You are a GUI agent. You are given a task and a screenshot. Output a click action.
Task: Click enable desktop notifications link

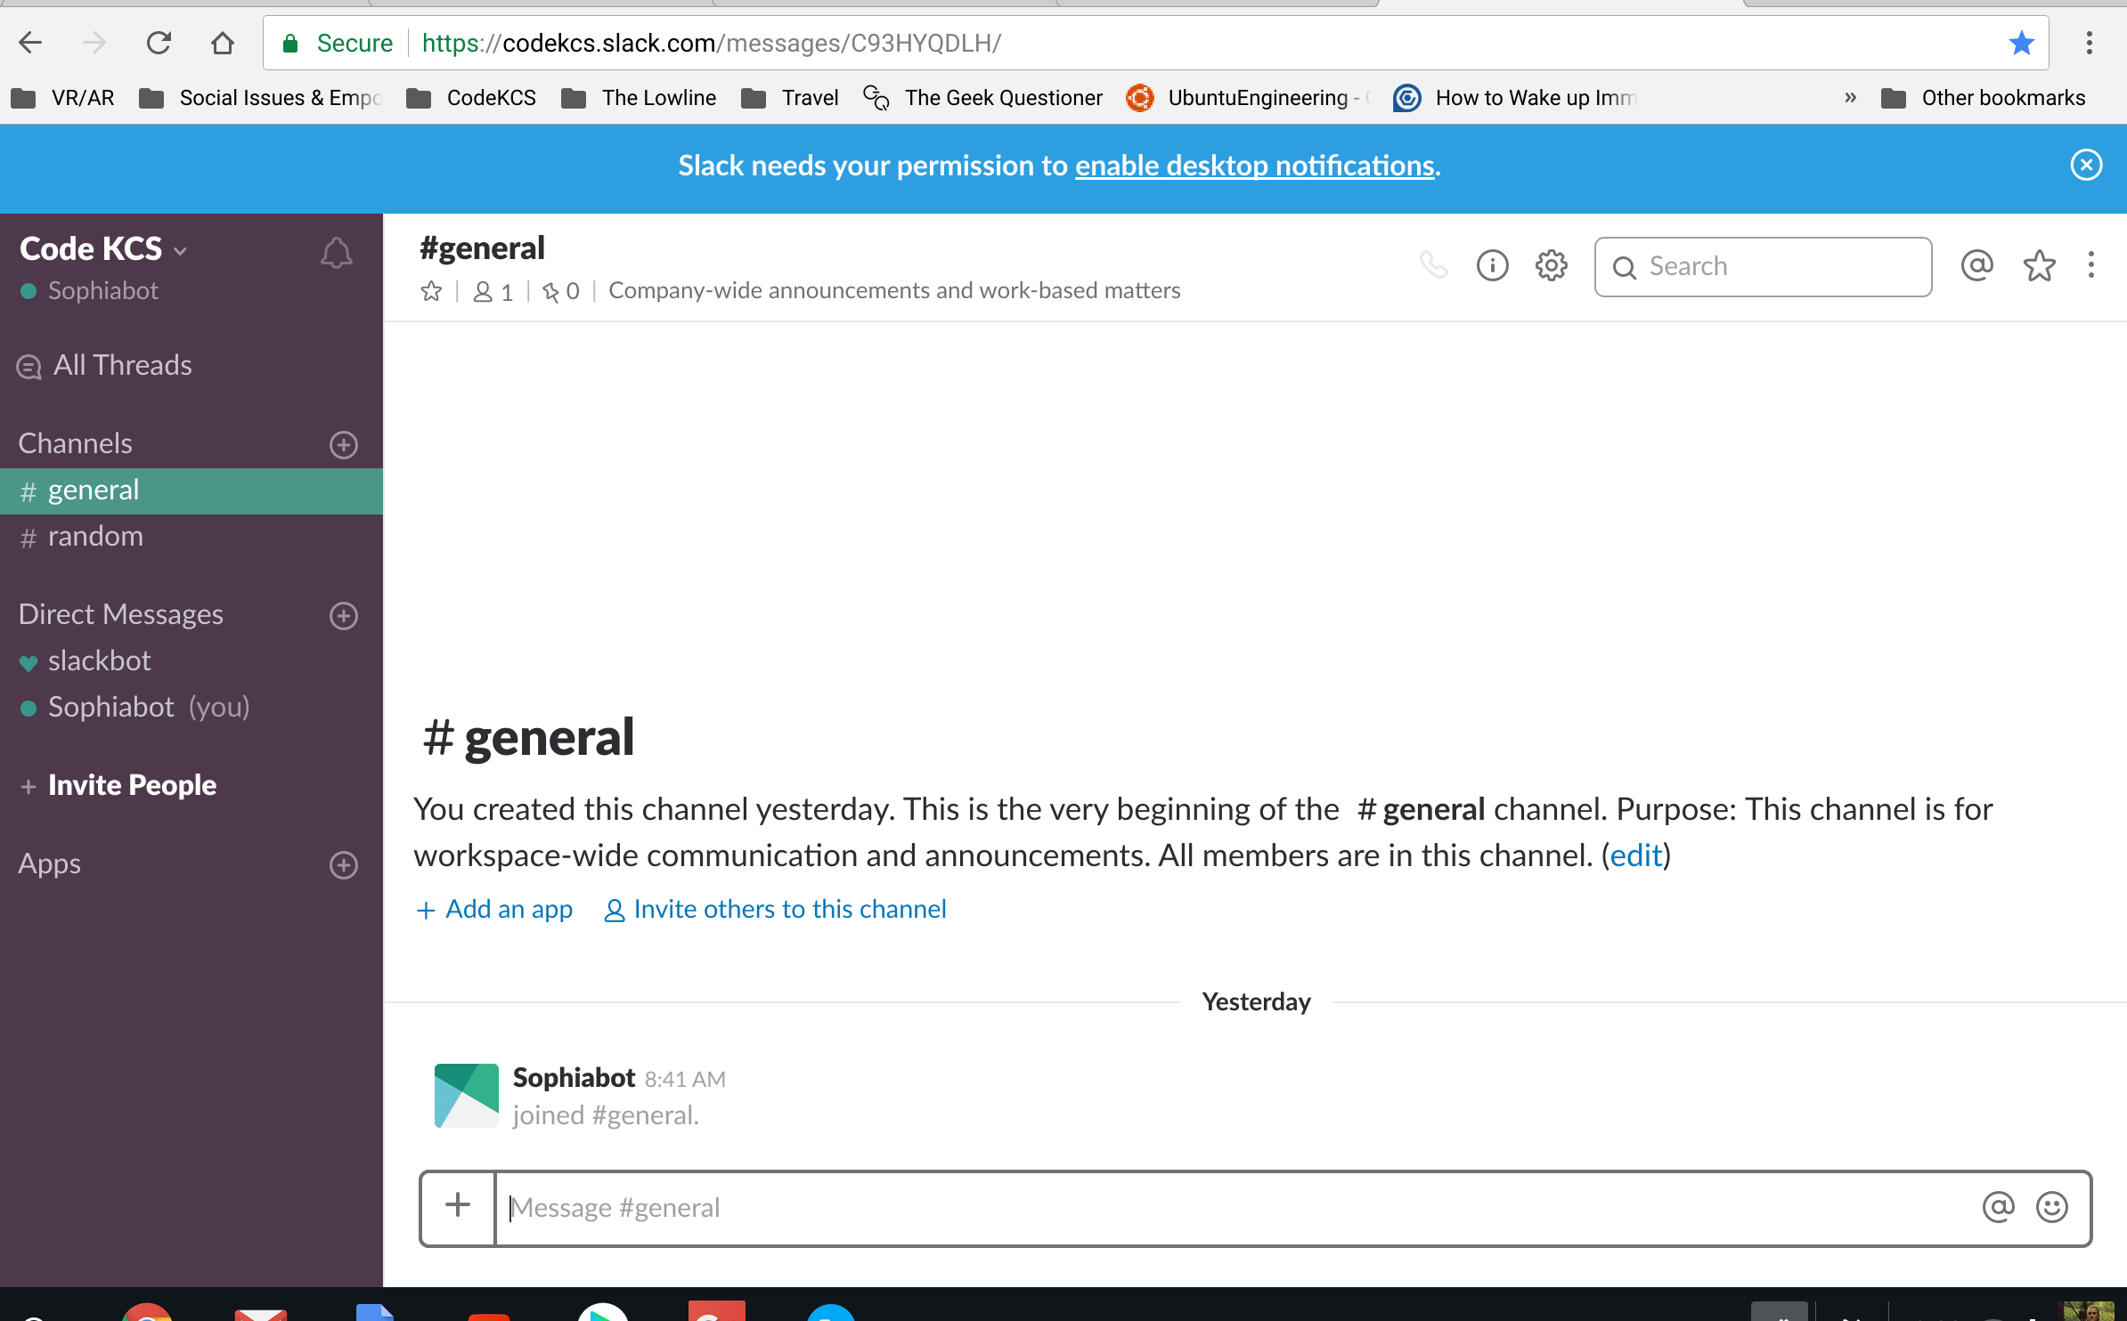coord(1254,166)
